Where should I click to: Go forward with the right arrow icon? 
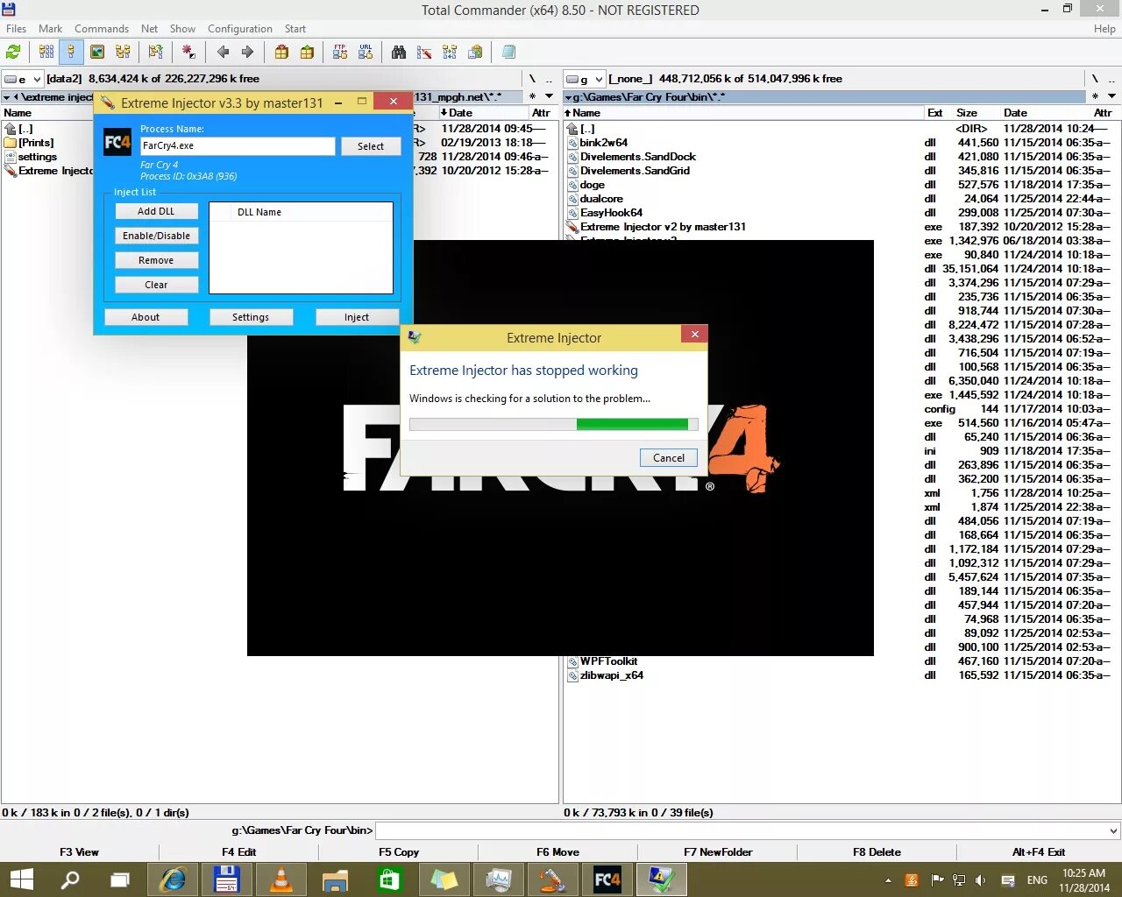click(x=247, y=53)
